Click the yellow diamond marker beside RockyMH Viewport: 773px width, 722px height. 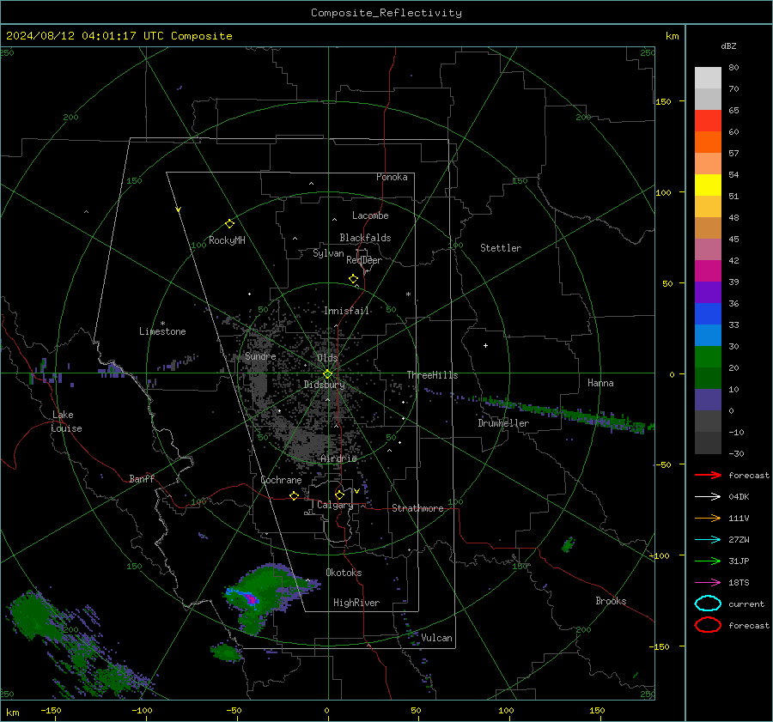[x=229, y=224]
